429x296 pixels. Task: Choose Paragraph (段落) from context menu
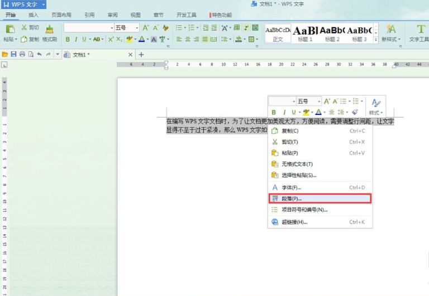pyautogui.click(x=320, y=199)
